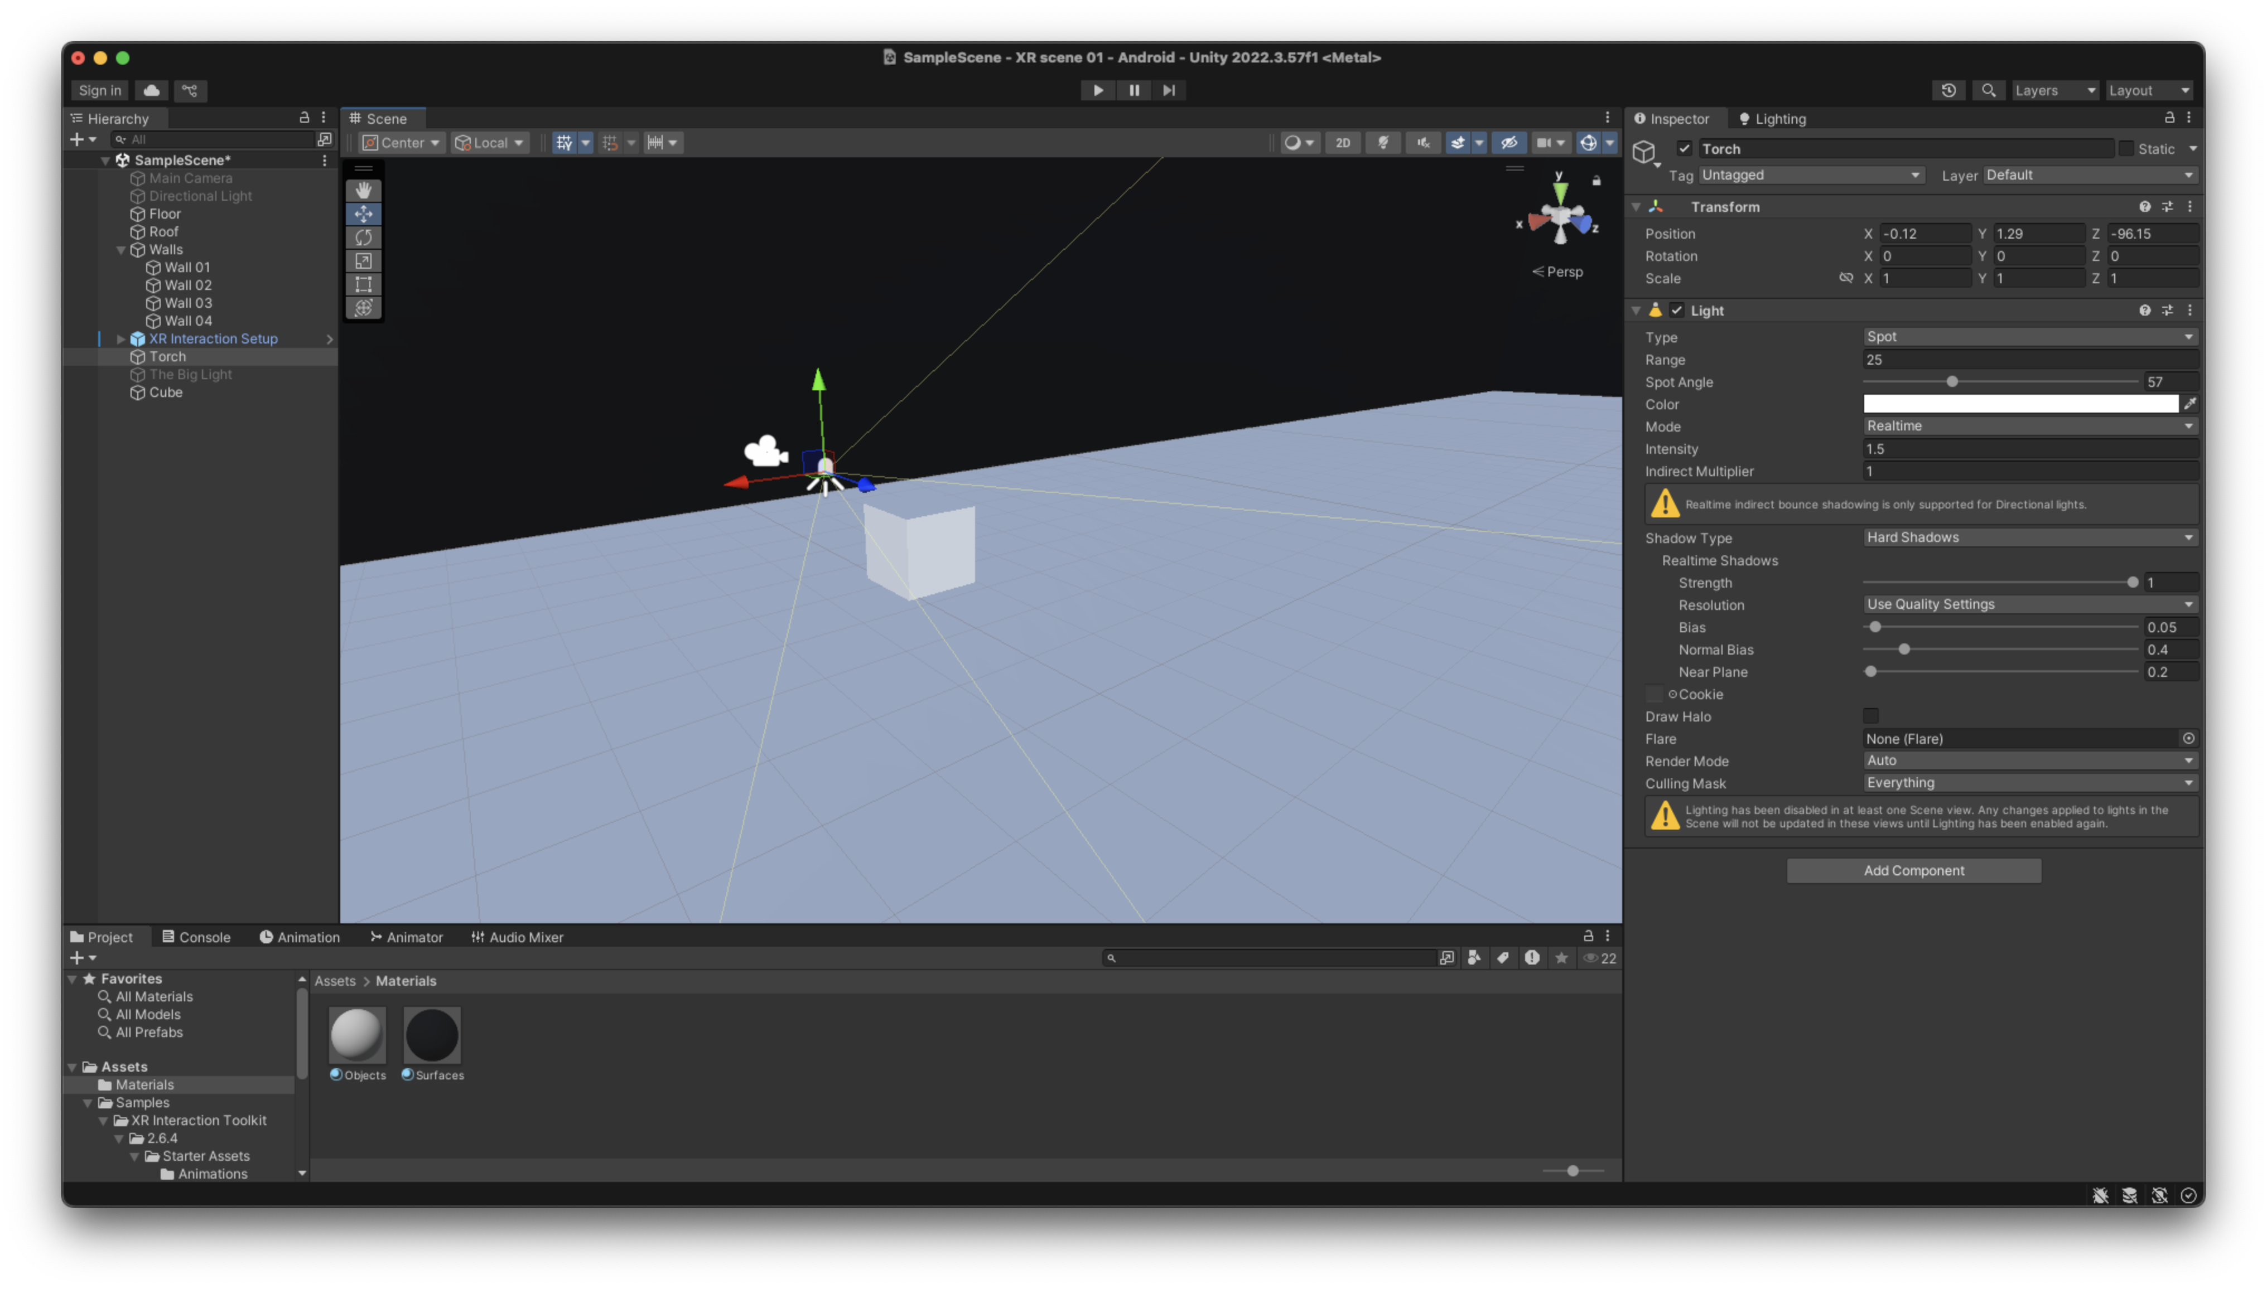Select the Hand view tool

click(363, 190)
